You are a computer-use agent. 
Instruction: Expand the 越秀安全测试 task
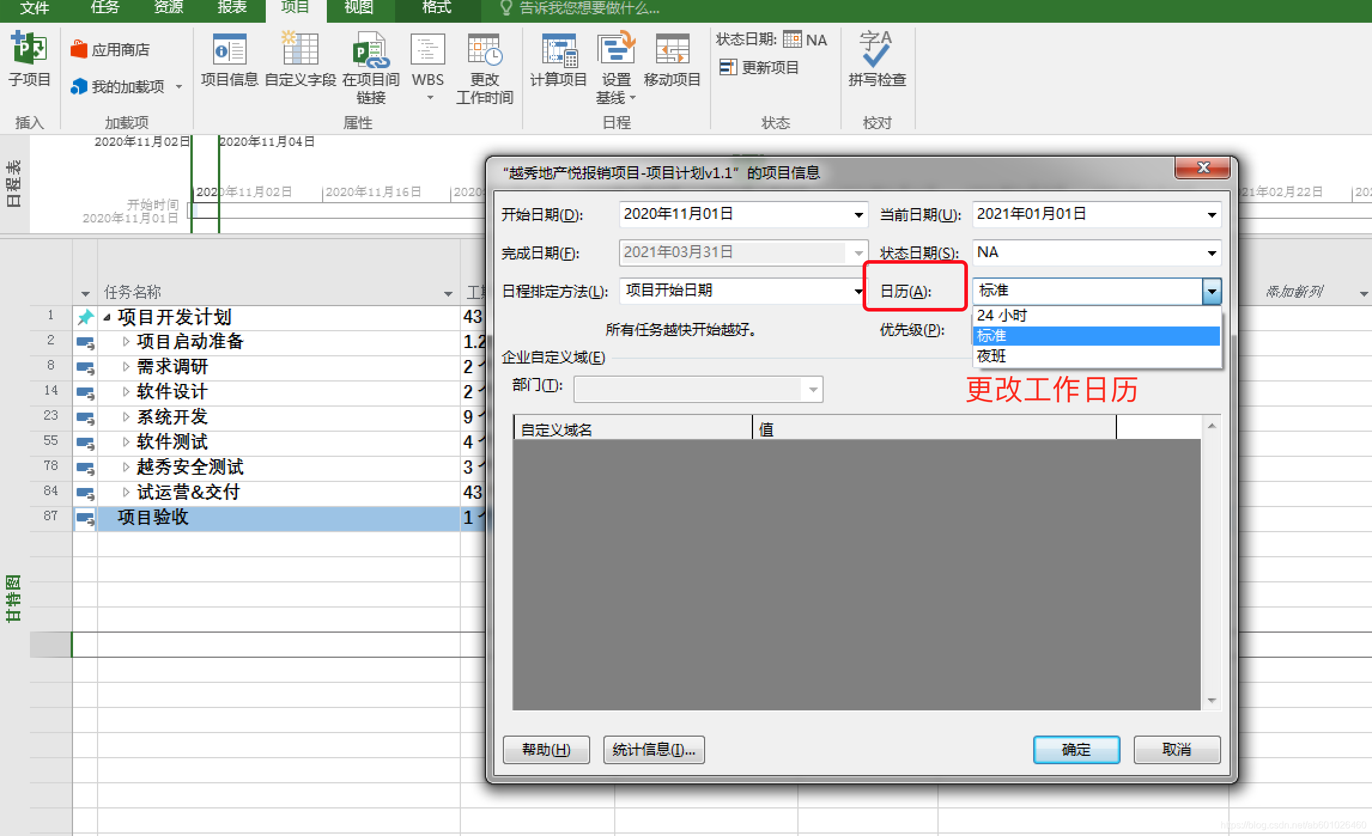(126, 467)
